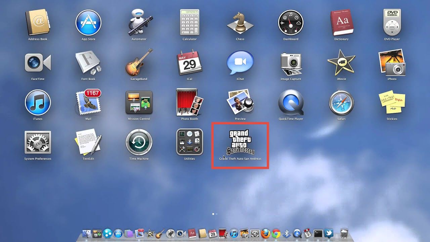
Task: Open the Time Machine app
Action: [x=139, y=142]
